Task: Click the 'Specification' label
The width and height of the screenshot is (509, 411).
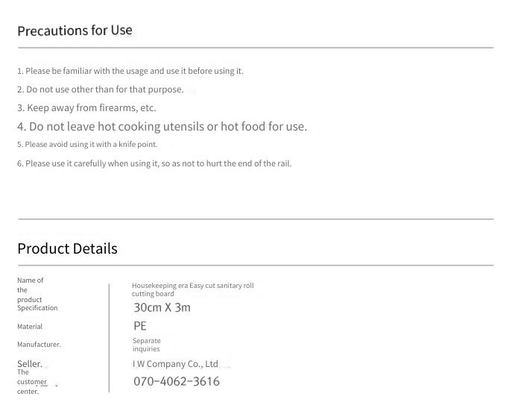Action: coord(37,307)
